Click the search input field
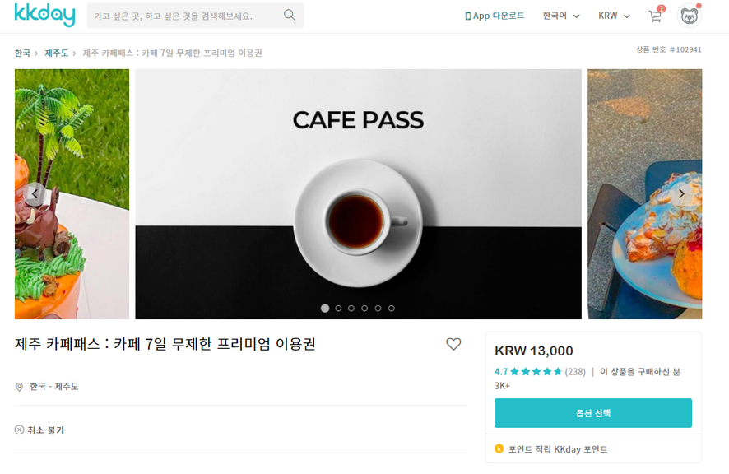Image resolution: width=729 pixels, height=474 pixels. [x=183, y=16]
